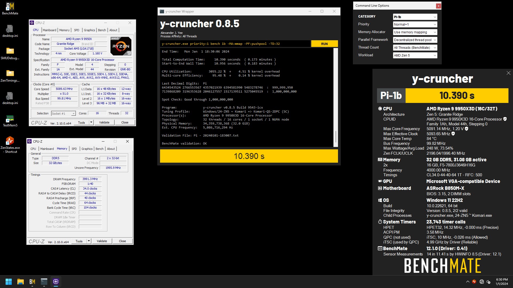The width and height of the screenshot is (513, 288).
Task: Switch to Graphics tab in top CPU-Z
Action: coord(89,30)
